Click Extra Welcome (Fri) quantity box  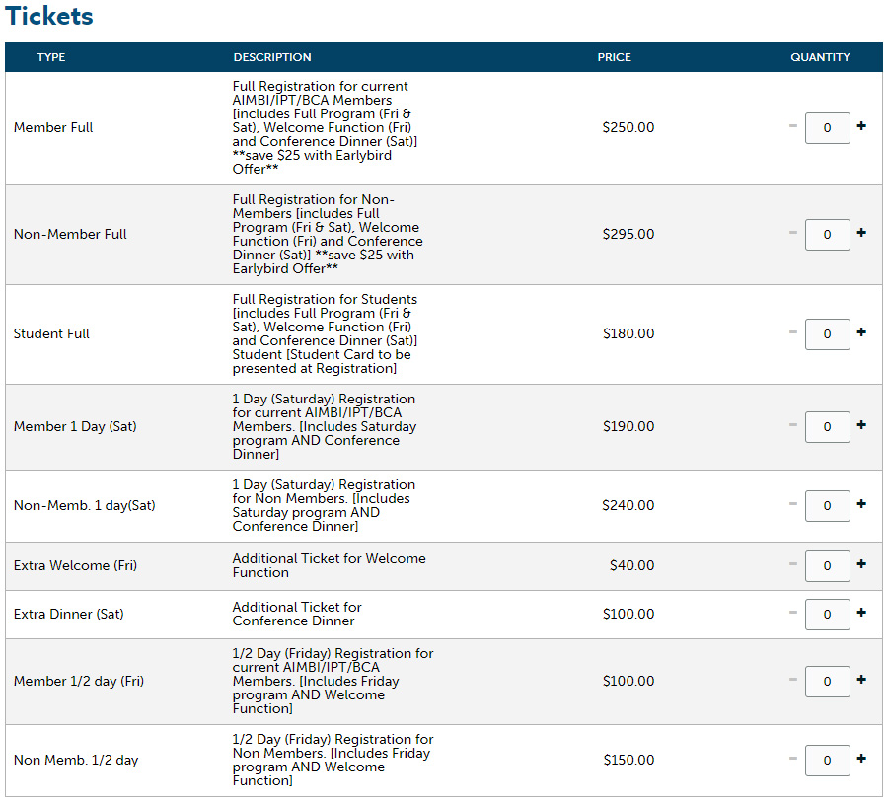[827, 565]
